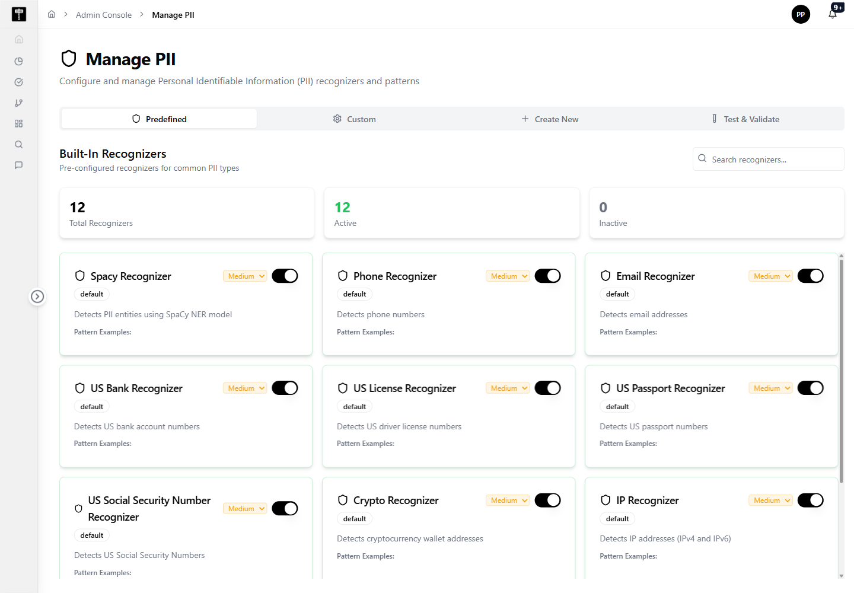Open Medium dropdown for Crypto Recognizer
This screenshot has height=593, width=854.
click(x=508, y=500)
